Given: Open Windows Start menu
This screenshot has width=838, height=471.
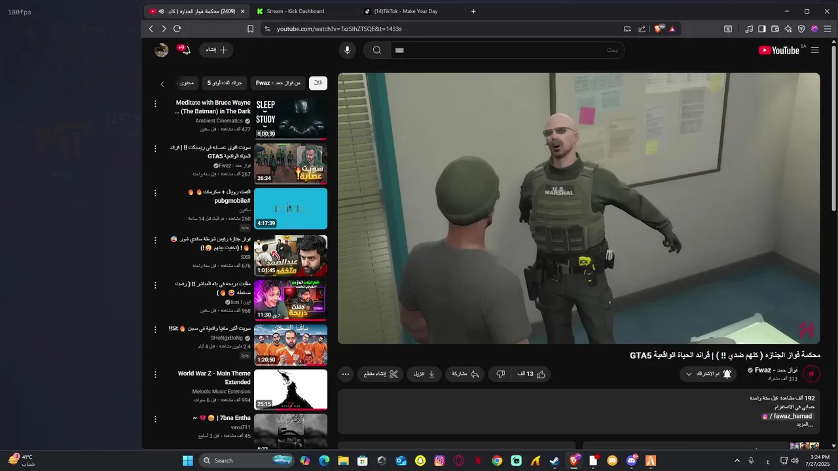Looking at the screenshot, I should [x=188, y=461].
